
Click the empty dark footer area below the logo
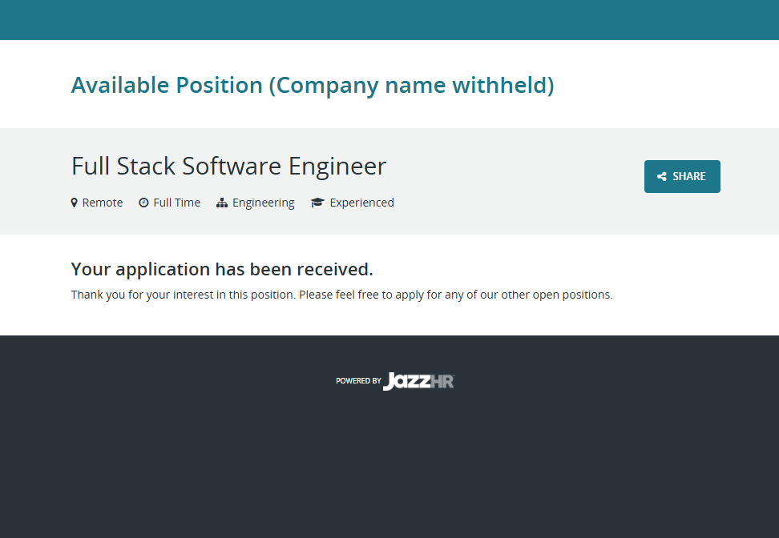pyautogui.click(x=389, y=472)
